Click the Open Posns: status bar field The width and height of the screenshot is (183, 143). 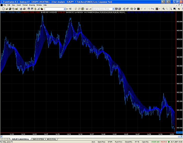(x=102, y=142)
